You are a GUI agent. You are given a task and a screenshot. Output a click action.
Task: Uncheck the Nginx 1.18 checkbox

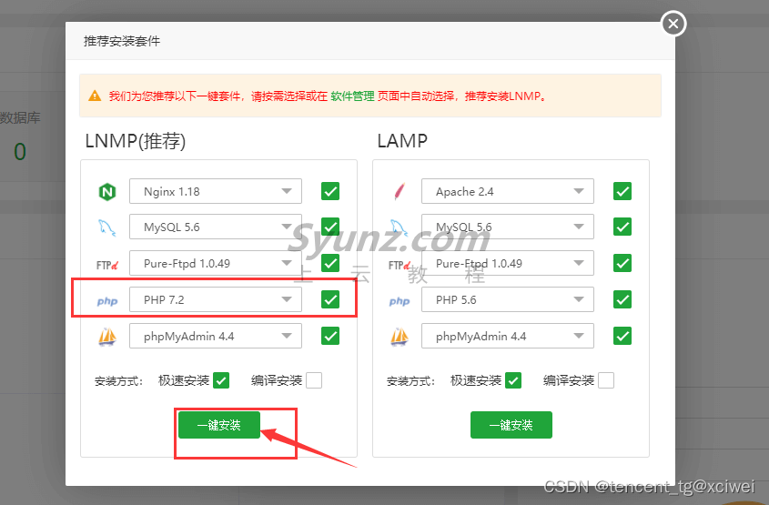coord(330,191)
